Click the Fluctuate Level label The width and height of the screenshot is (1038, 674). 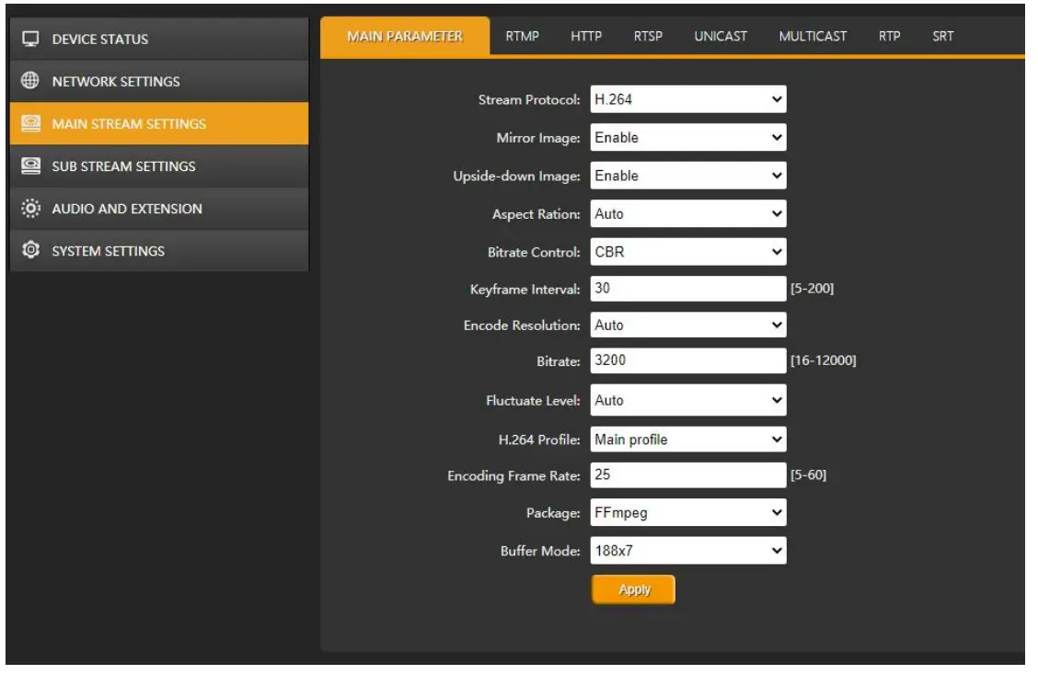[x=533, y=401]
